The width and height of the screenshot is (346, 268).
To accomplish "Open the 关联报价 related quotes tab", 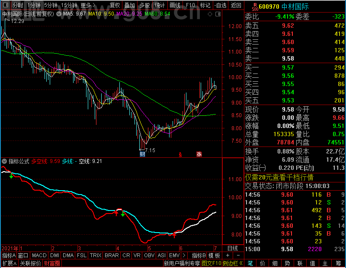I will 30,263.
